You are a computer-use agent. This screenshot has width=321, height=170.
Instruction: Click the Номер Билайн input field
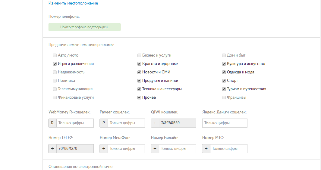pyautogui.click(x=177, y=149)
